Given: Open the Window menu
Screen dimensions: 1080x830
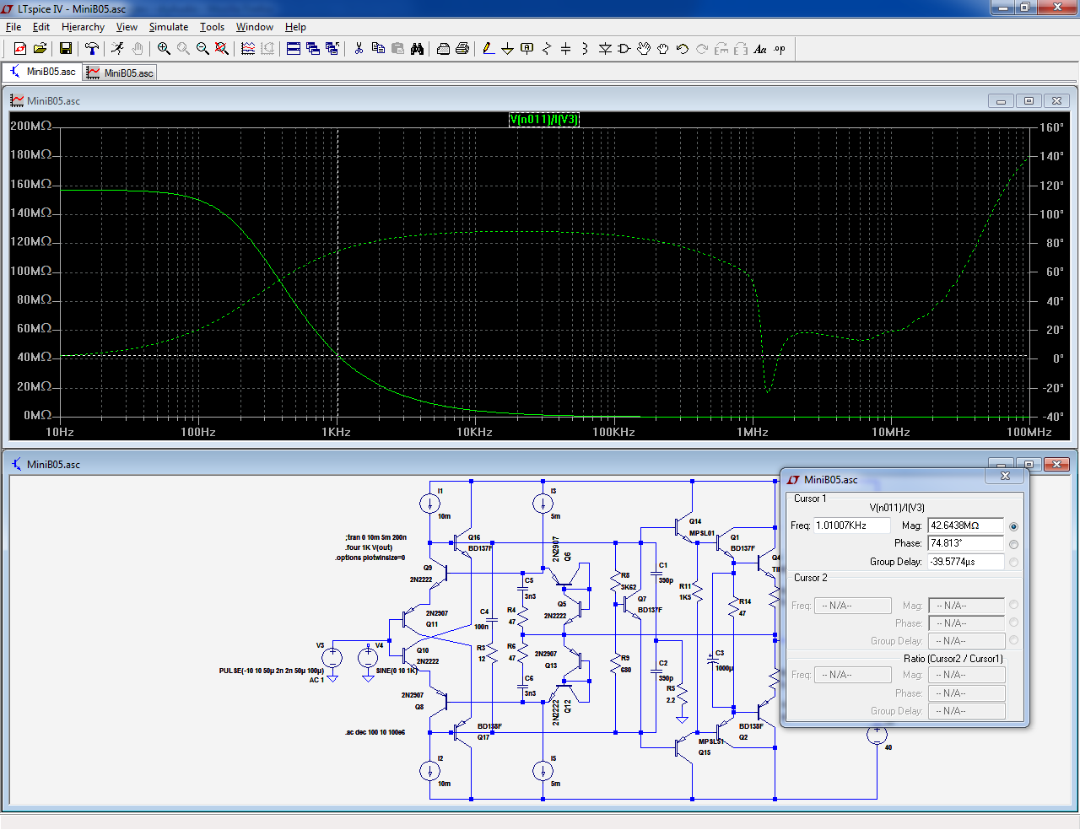Looking at the screenshot, I should click(255, 27).
